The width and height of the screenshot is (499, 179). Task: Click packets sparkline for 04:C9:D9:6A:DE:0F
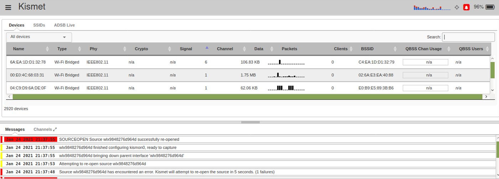(x=286, y=88)
